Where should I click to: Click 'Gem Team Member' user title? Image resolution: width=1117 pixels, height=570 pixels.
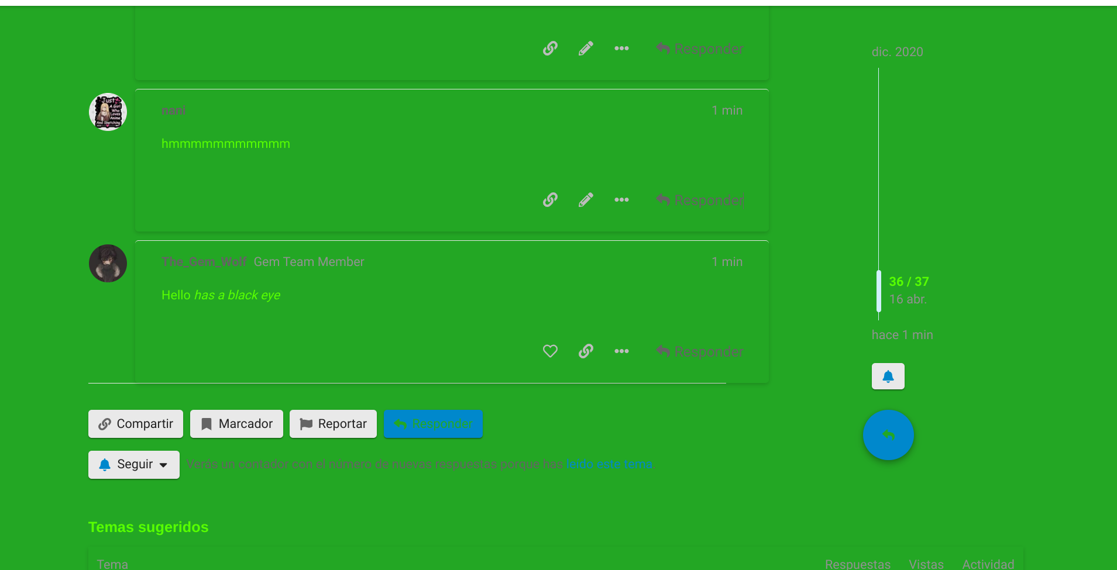tap(309, 262)
